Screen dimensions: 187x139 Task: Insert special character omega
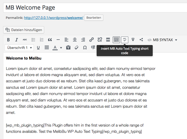click(85, 48)
